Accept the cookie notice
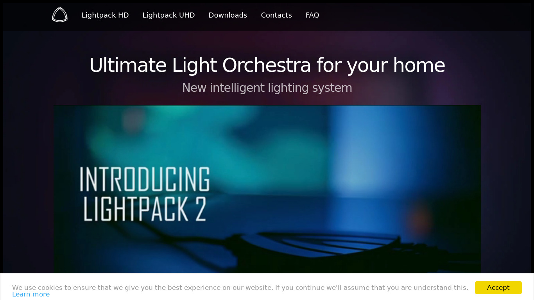534x300 pixels. tap(498, 287)
